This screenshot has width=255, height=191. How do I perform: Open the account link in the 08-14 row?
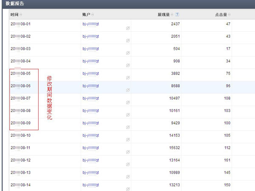pos(91,185)
